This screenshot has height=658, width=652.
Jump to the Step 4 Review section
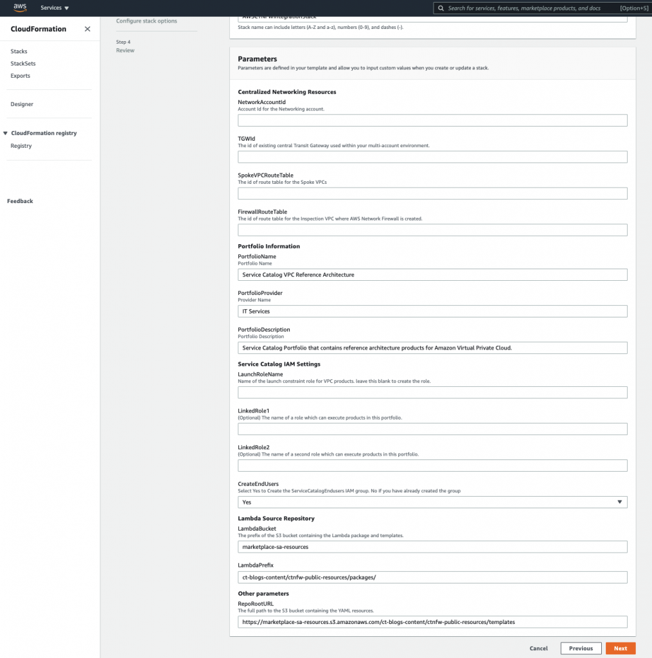tap(125, 49)
